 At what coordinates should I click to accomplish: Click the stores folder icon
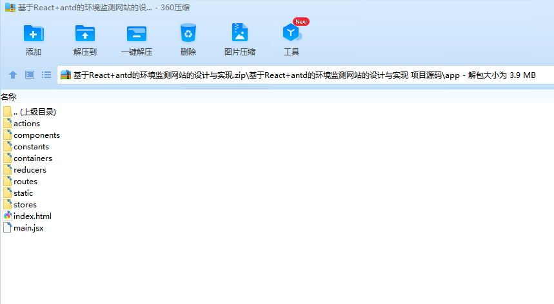(x=8, y=204)
